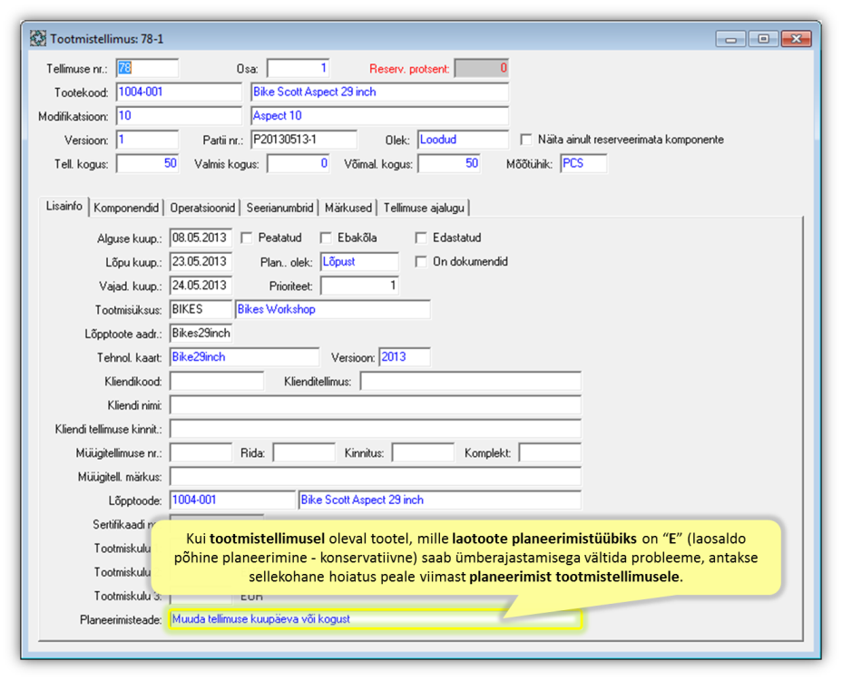Show the Tellimuse ajalugu tab
The width and height of the screenshot is (842, 680).
[424, 208]
